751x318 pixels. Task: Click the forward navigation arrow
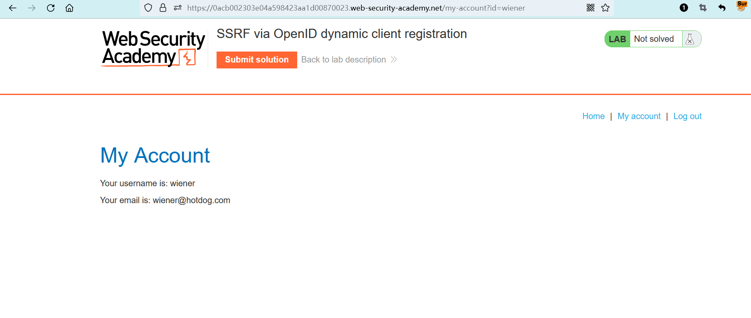(x=32, y=8)
